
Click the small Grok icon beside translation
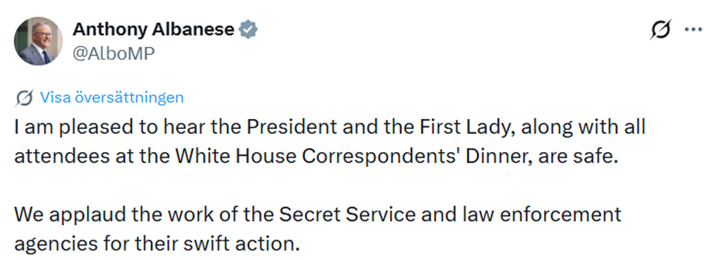[25, 97]
